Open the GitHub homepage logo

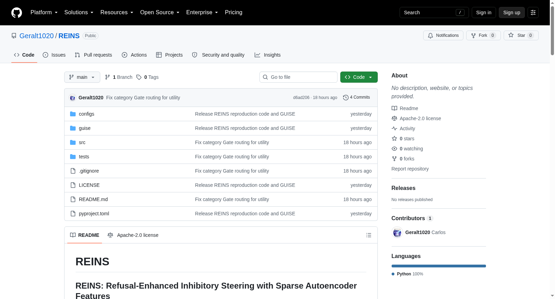click(x=17, y=13)
